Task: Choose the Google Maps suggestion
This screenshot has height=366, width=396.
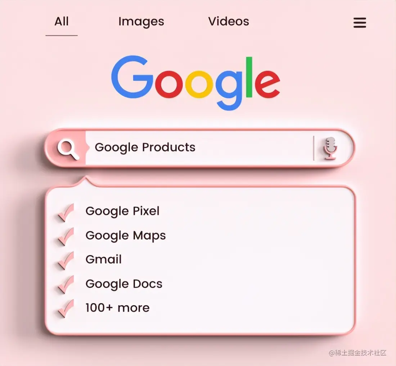Action: tap(126, 236)
